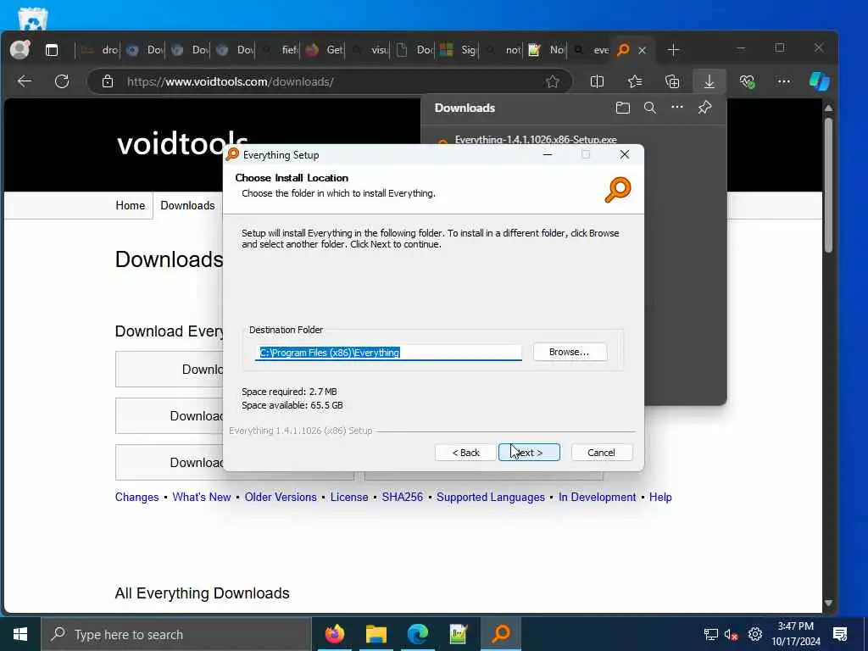Open more options in Downloads panel

coord(677,107)
